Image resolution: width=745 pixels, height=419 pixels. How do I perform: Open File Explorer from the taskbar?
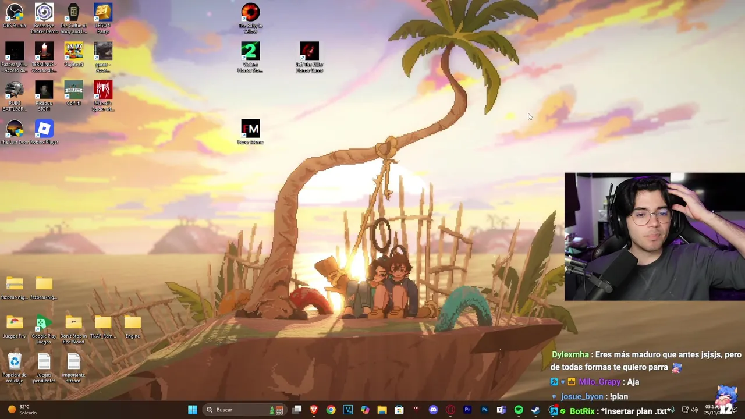382,410
